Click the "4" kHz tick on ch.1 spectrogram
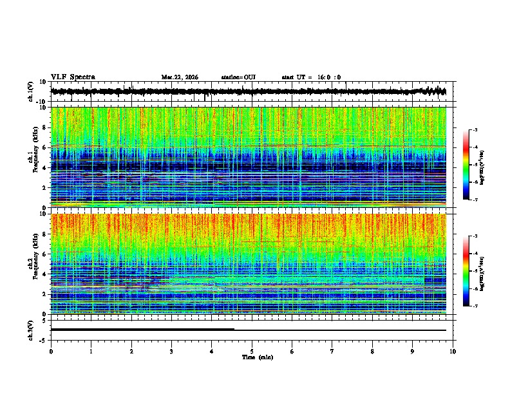This screenshot has width=510, height=394. [44, 168]
